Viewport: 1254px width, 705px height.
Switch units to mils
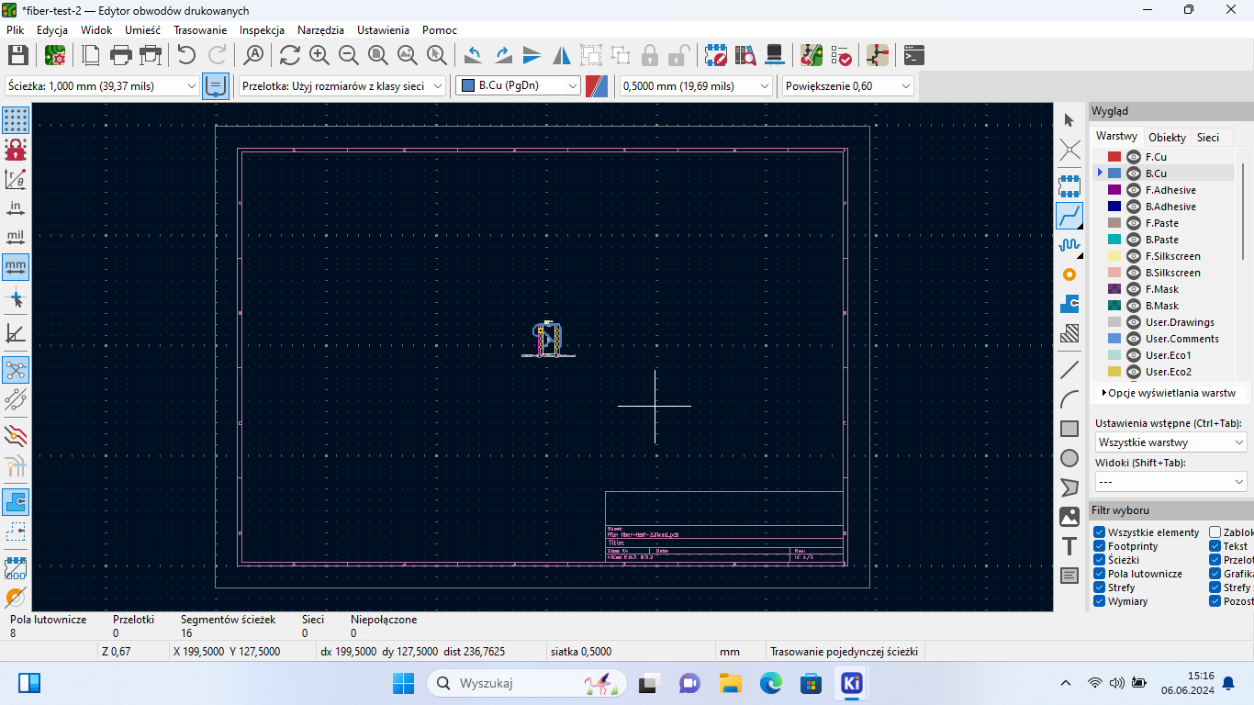pos(16,238)
